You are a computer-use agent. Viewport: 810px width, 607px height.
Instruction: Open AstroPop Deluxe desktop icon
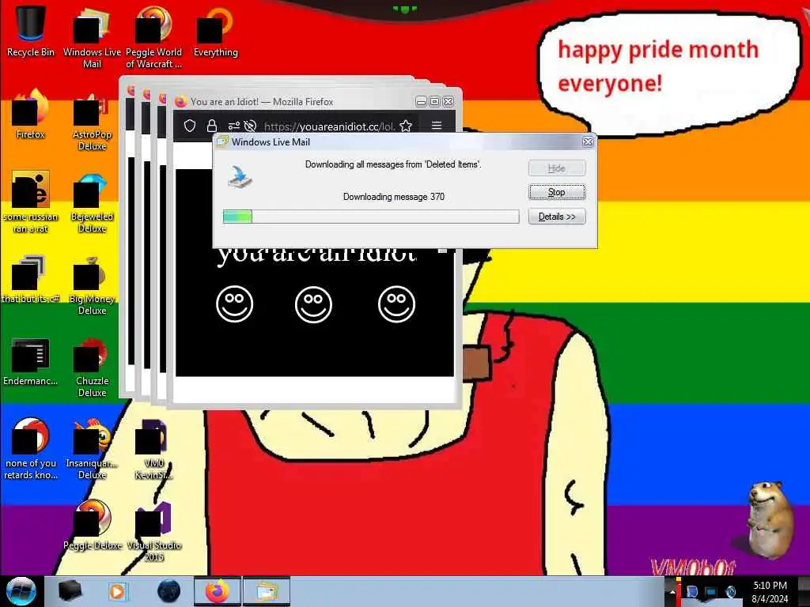pos(92,121)
